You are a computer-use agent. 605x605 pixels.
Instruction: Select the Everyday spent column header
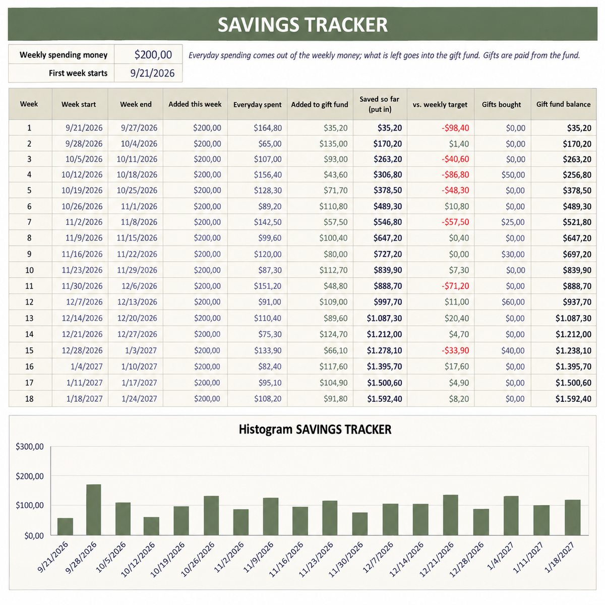pos(257,104)
